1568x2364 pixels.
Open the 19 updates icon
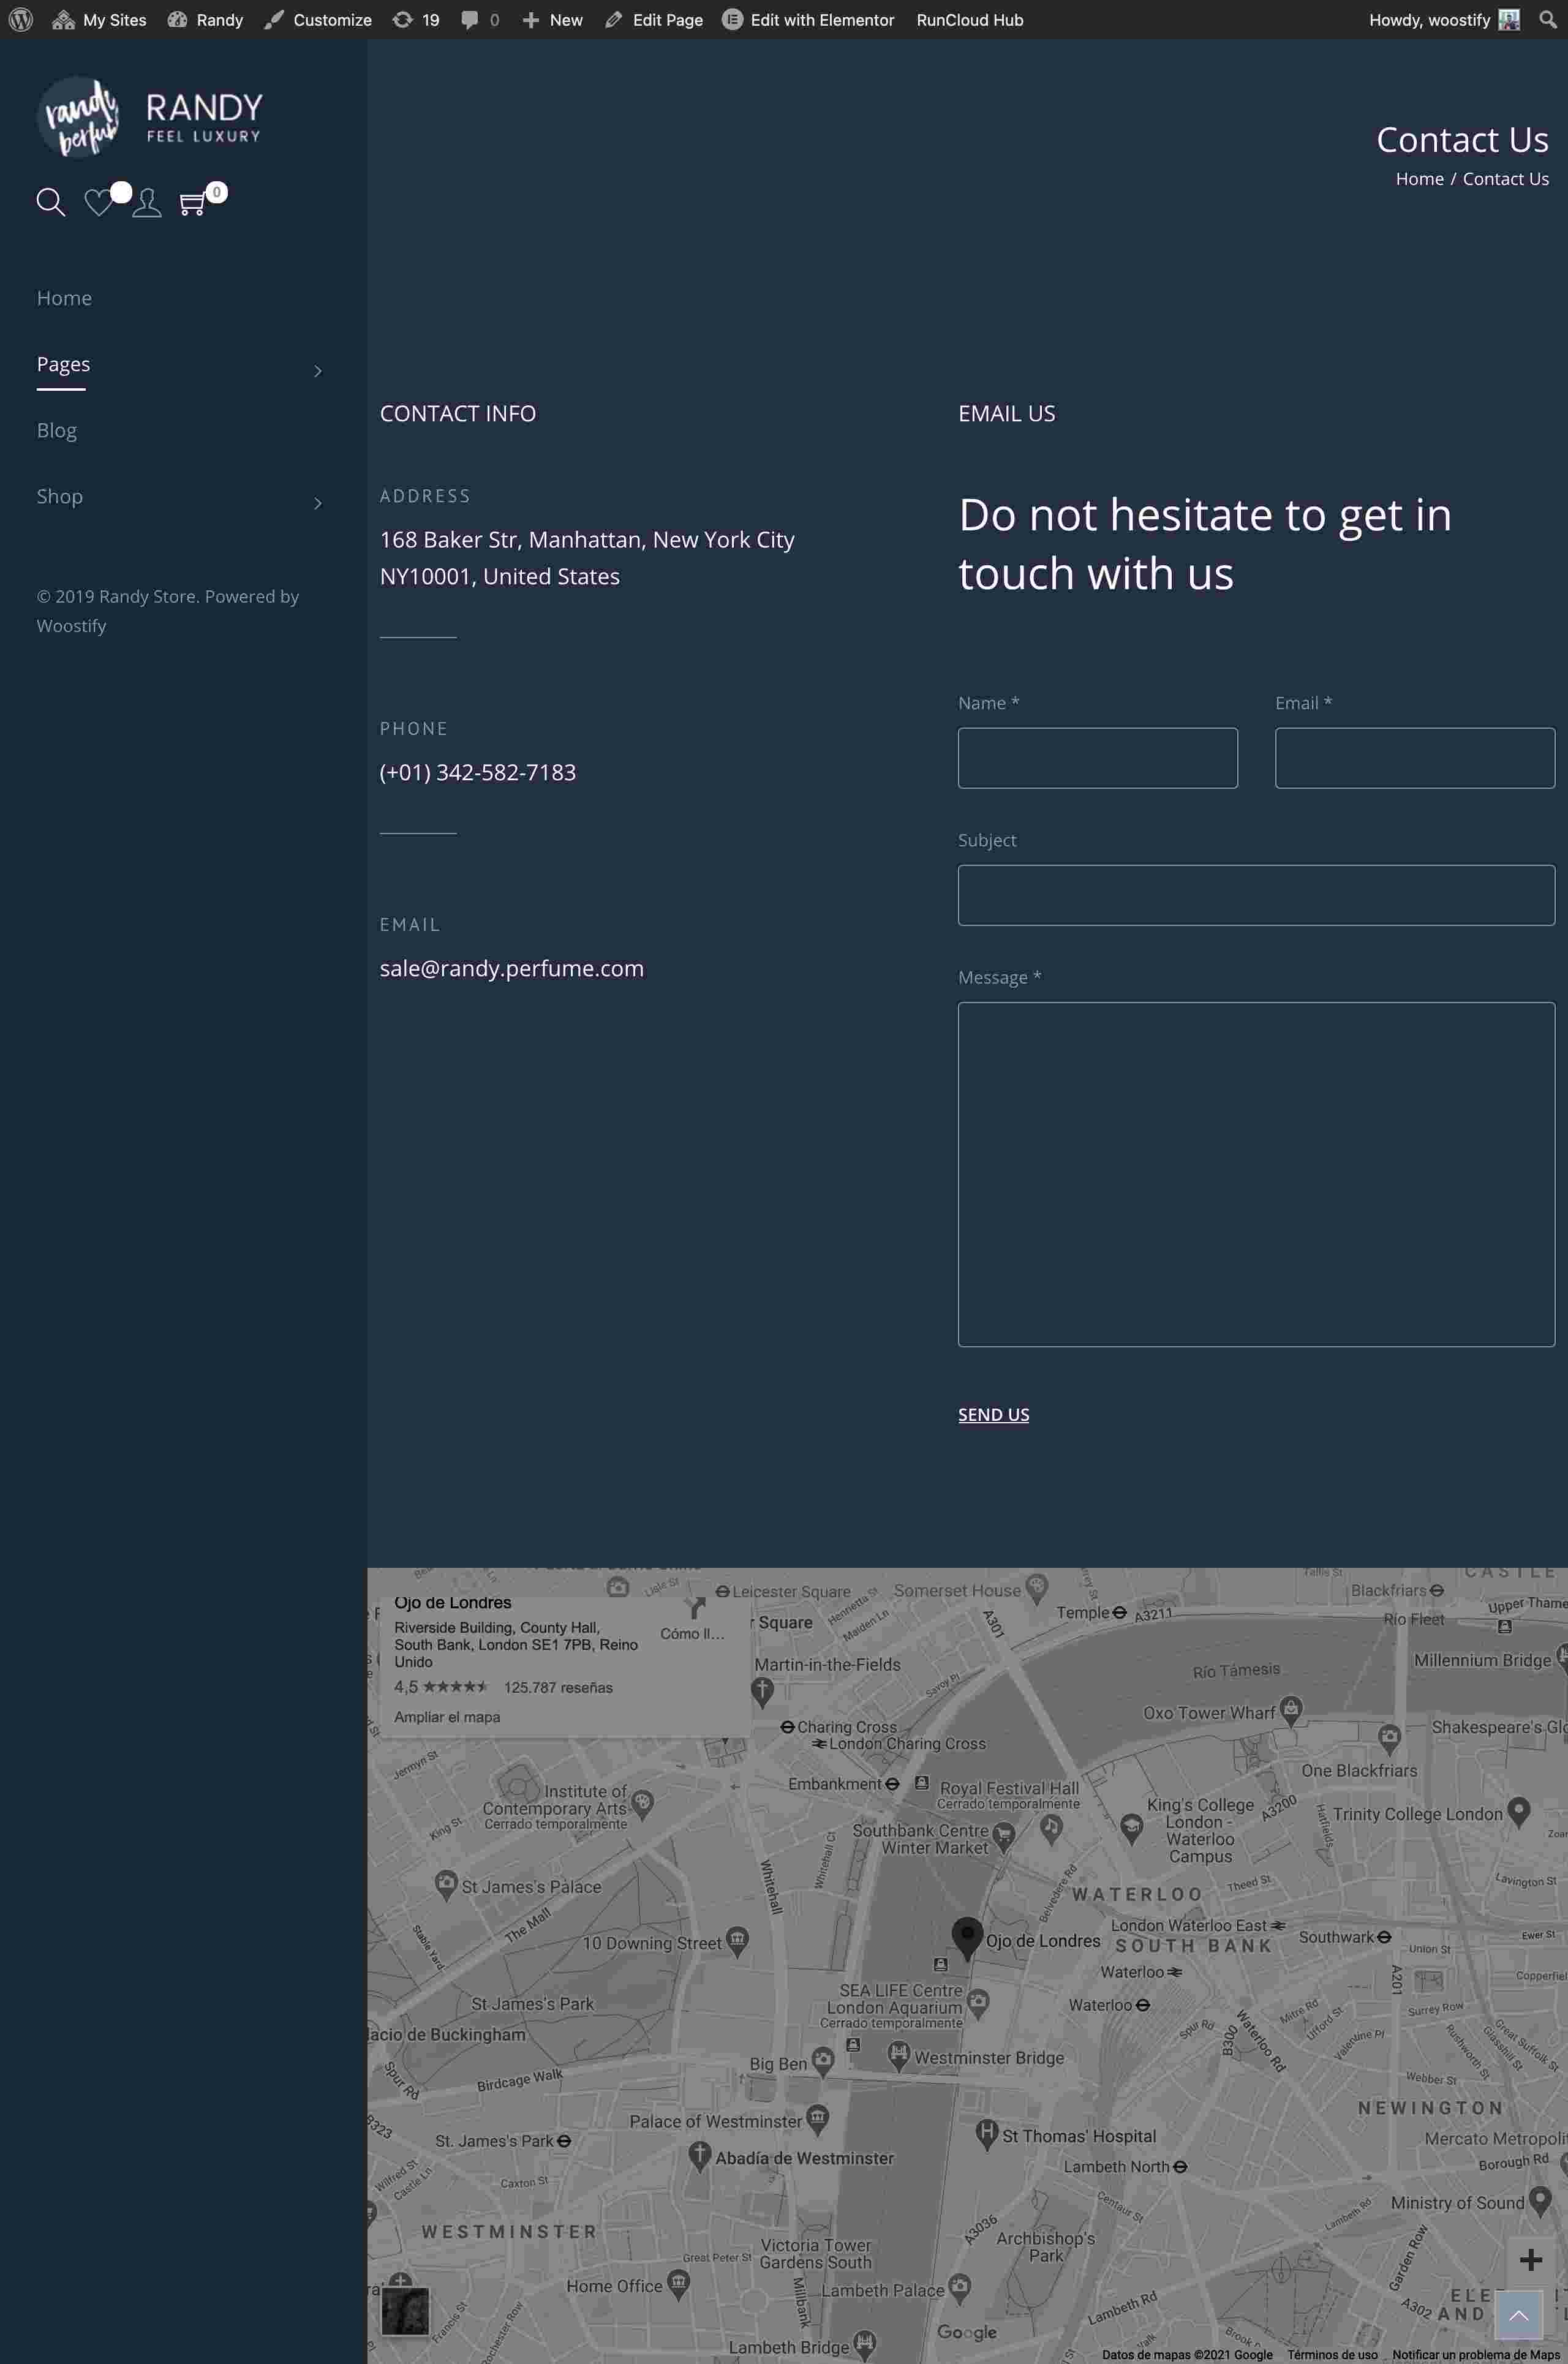pyautogui.click(x=416, y=20)
